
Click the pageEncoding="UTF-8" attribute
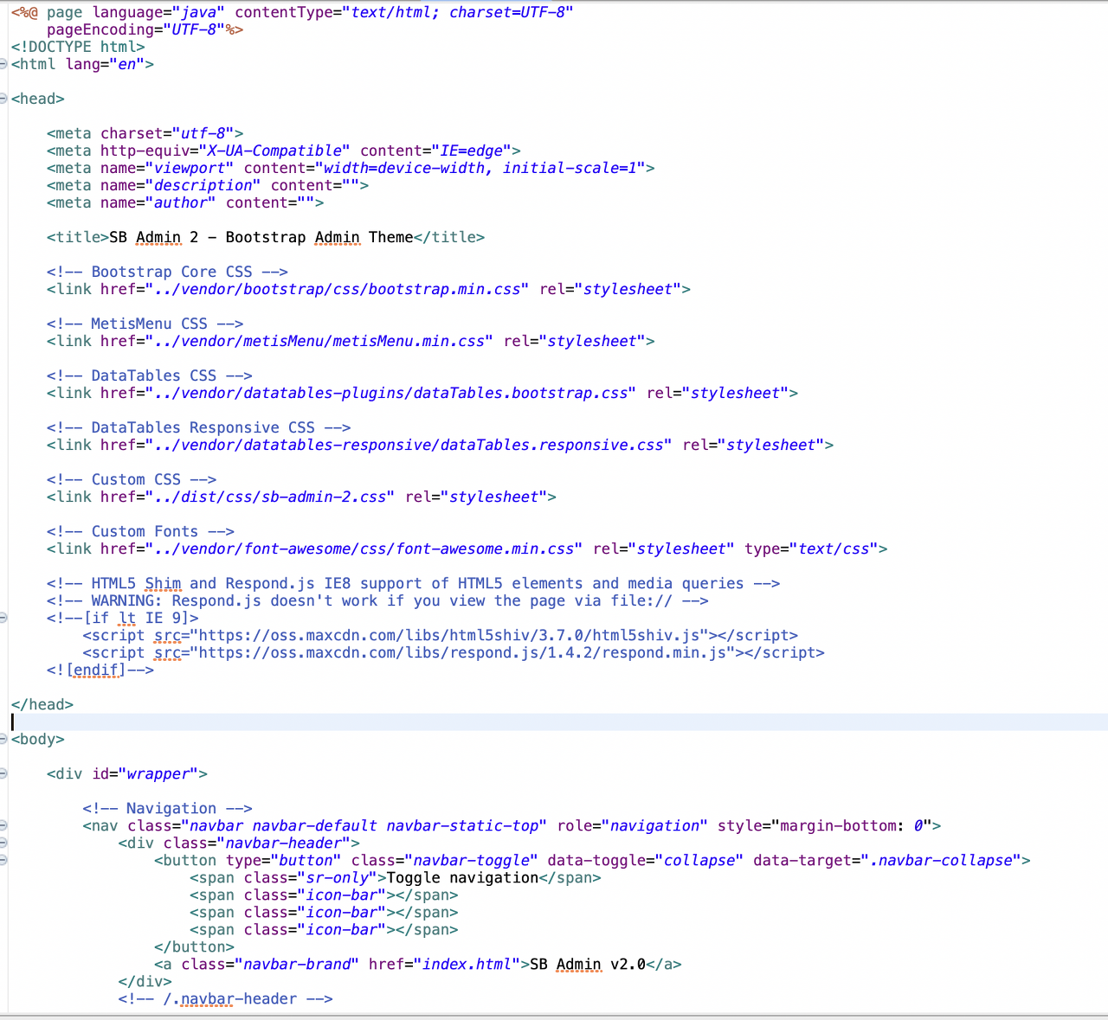pos(136,29)
